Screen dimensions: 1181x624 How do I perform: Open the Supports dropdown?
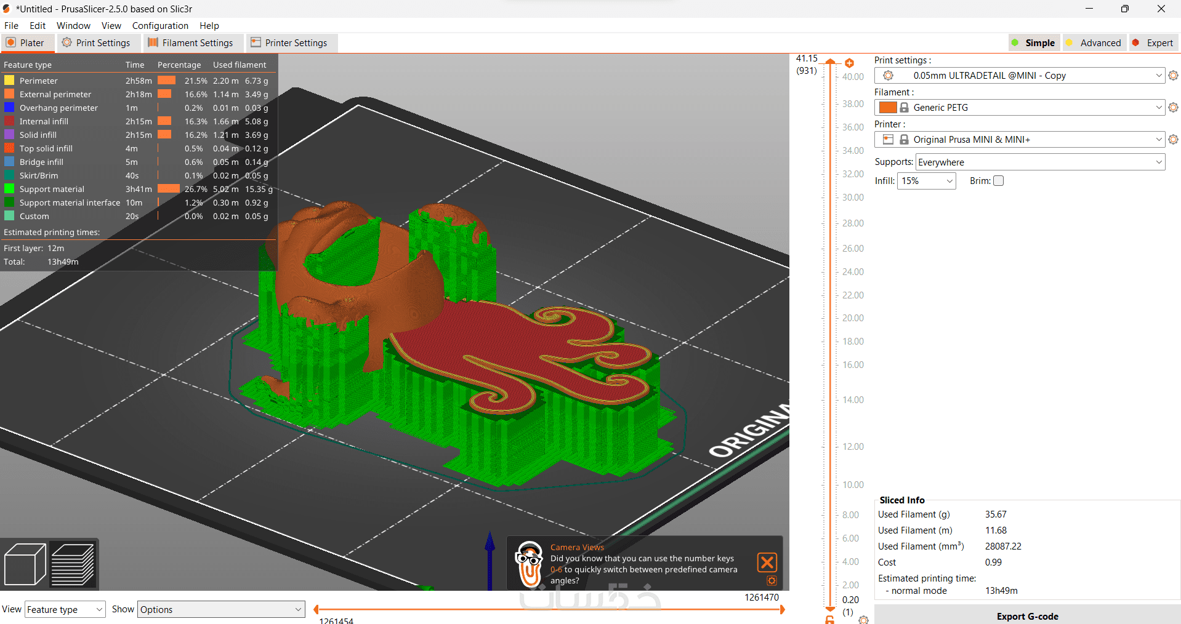1041,162
